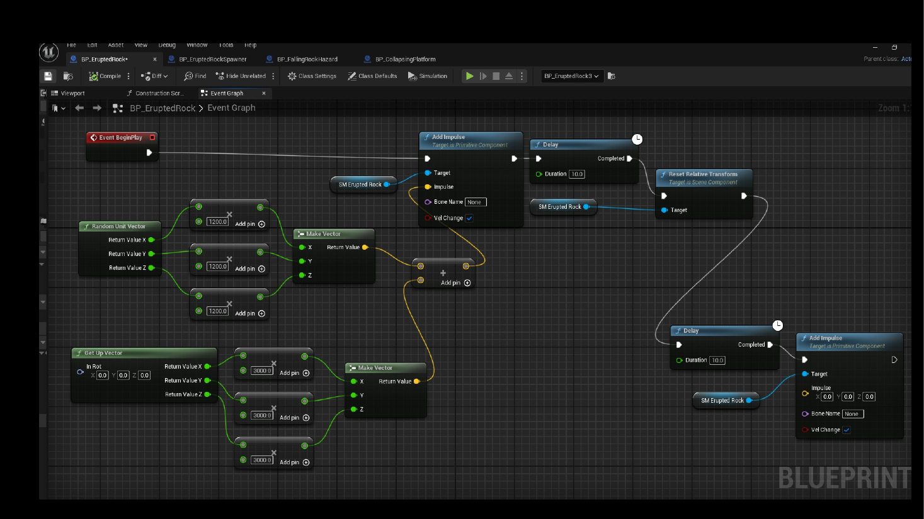Click the Stop simulation icon
Viewport: 924px width, 519px height.
[496, 76]
